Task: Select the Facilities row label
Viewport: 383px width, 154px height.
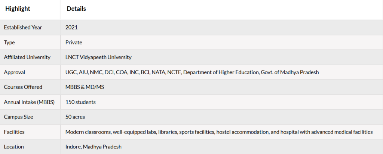Action: pos(14,132)
